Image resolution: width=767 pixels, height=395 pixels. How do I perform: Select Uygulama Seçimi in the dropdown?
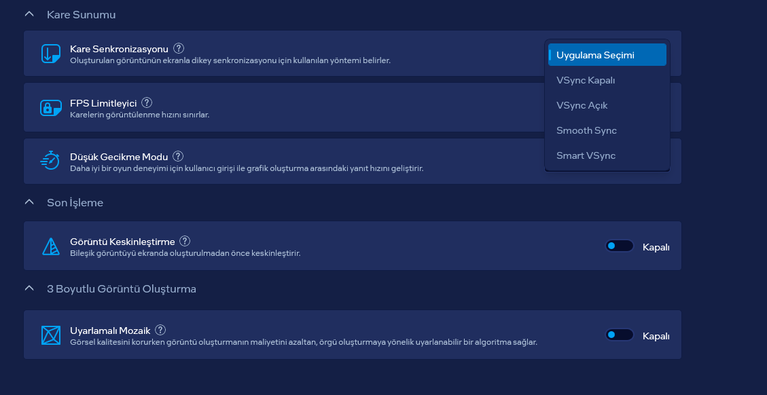[x=607, y=55]
